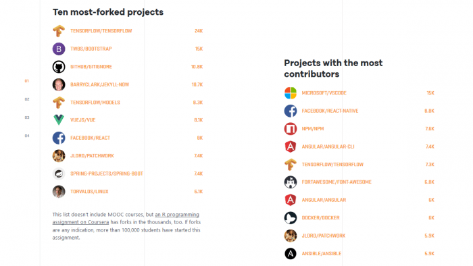Open tensorflow/tensorflow link in contributors list

click(x=332, y=165)
